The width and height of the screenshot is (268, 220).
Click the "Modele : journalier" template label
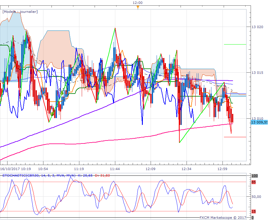click(20, 12)
